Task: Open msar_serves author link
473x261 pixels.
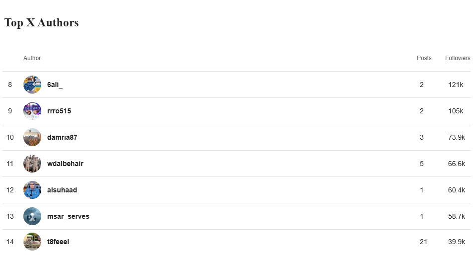Action: click(68, 216)
